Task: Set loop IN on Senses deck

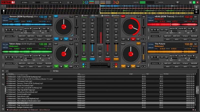Action: pyautogui.click(x=16, y=30)
